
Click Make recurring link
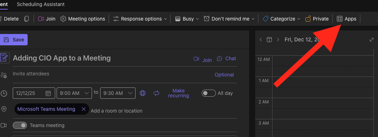pos(178,93)
